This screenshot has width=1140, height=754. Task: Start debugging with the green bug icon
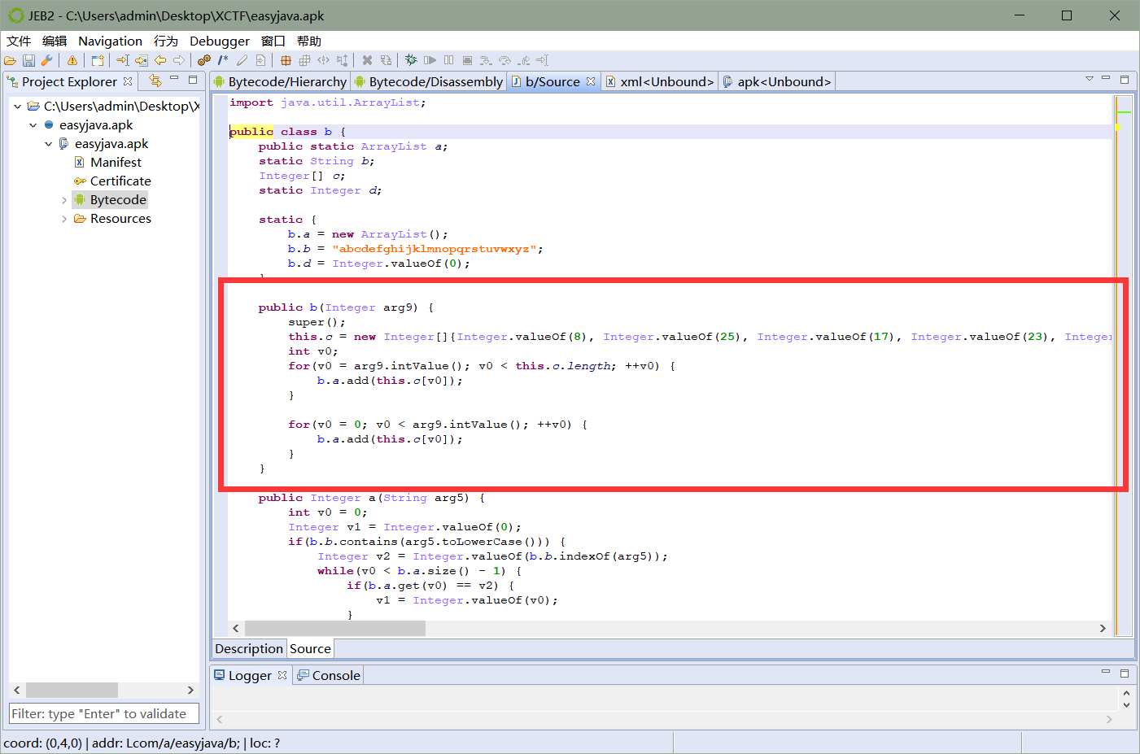[411, 60]
